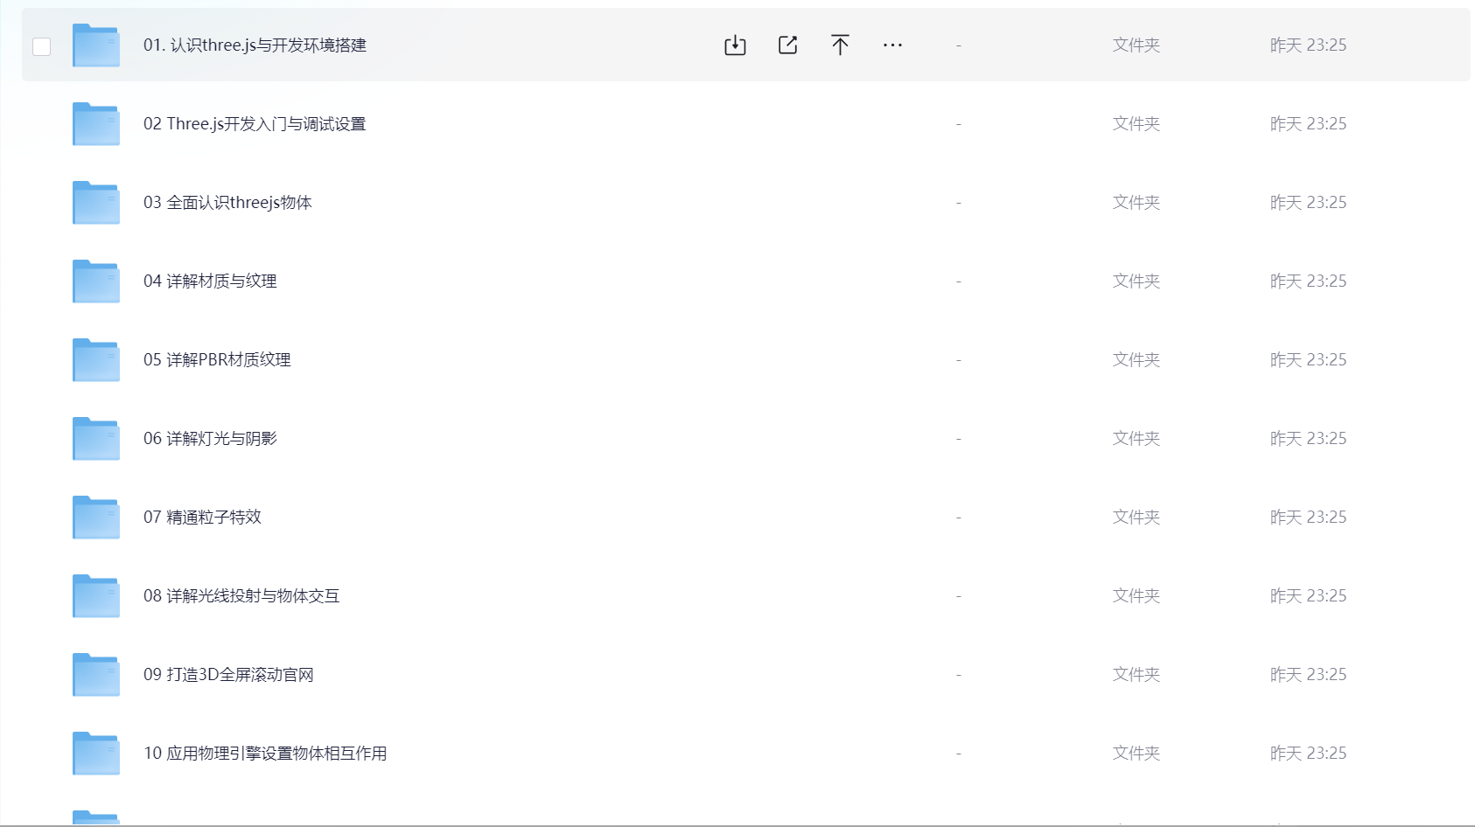Select the name 08 详解光线投射与物体交互
This screenshot has width=1475, height=827.
pos(241,596)
